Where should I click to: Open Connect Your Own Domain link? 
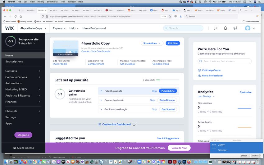coord(96,51)
